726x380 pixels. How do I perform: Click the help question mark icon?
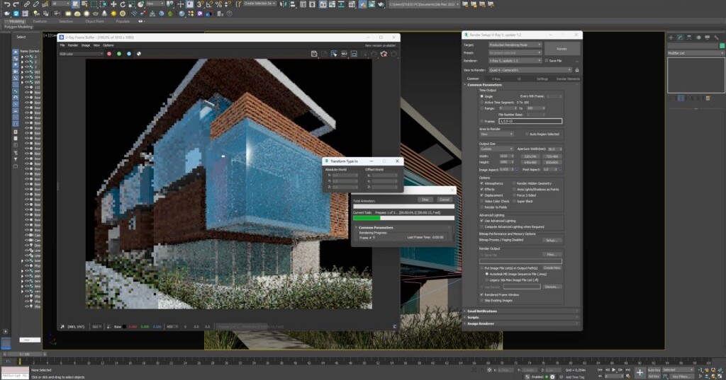point(230,14)
